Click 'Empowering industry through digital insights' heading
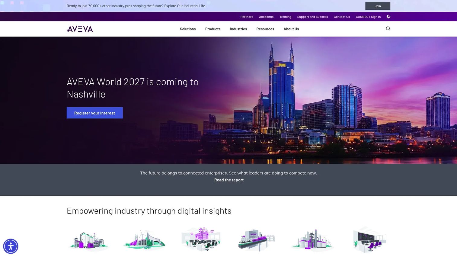 pos(149,211)
